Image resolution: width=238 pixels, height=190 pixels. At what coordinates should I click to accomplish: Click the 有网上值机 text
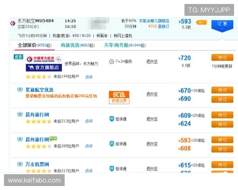[x=123, y=36]
